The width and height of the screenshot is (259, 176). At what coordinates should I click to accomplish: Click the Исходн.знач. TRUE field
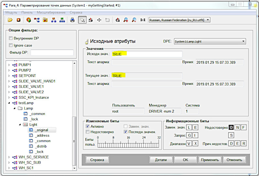point(147,54)
